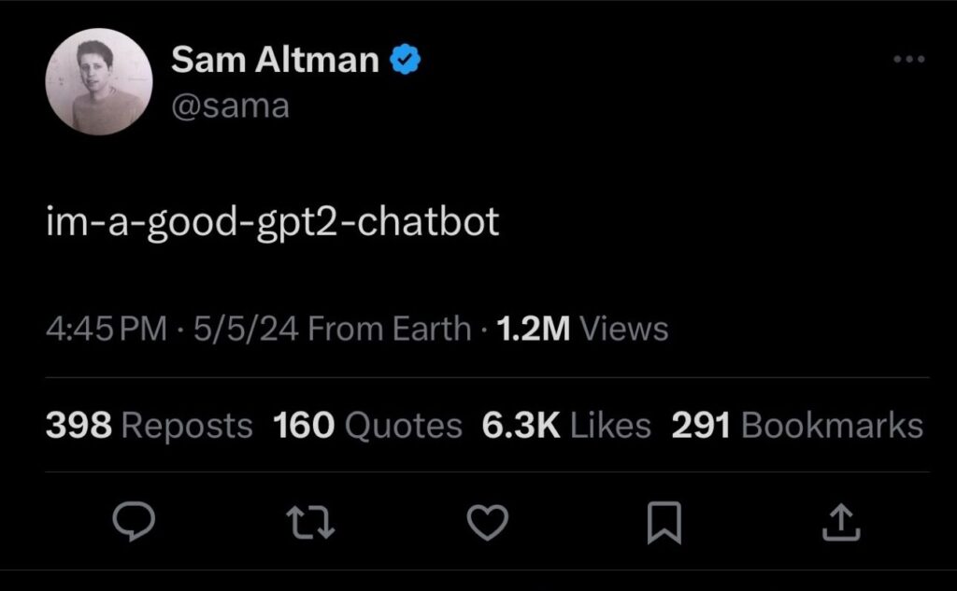Open the @sama handle link
The image size is (957, 591).
(x=230, y=106)
